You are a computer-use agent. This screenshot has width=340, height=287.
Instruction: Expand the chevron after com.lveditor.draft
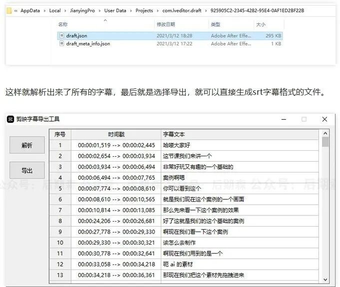[x=206, y=10]
